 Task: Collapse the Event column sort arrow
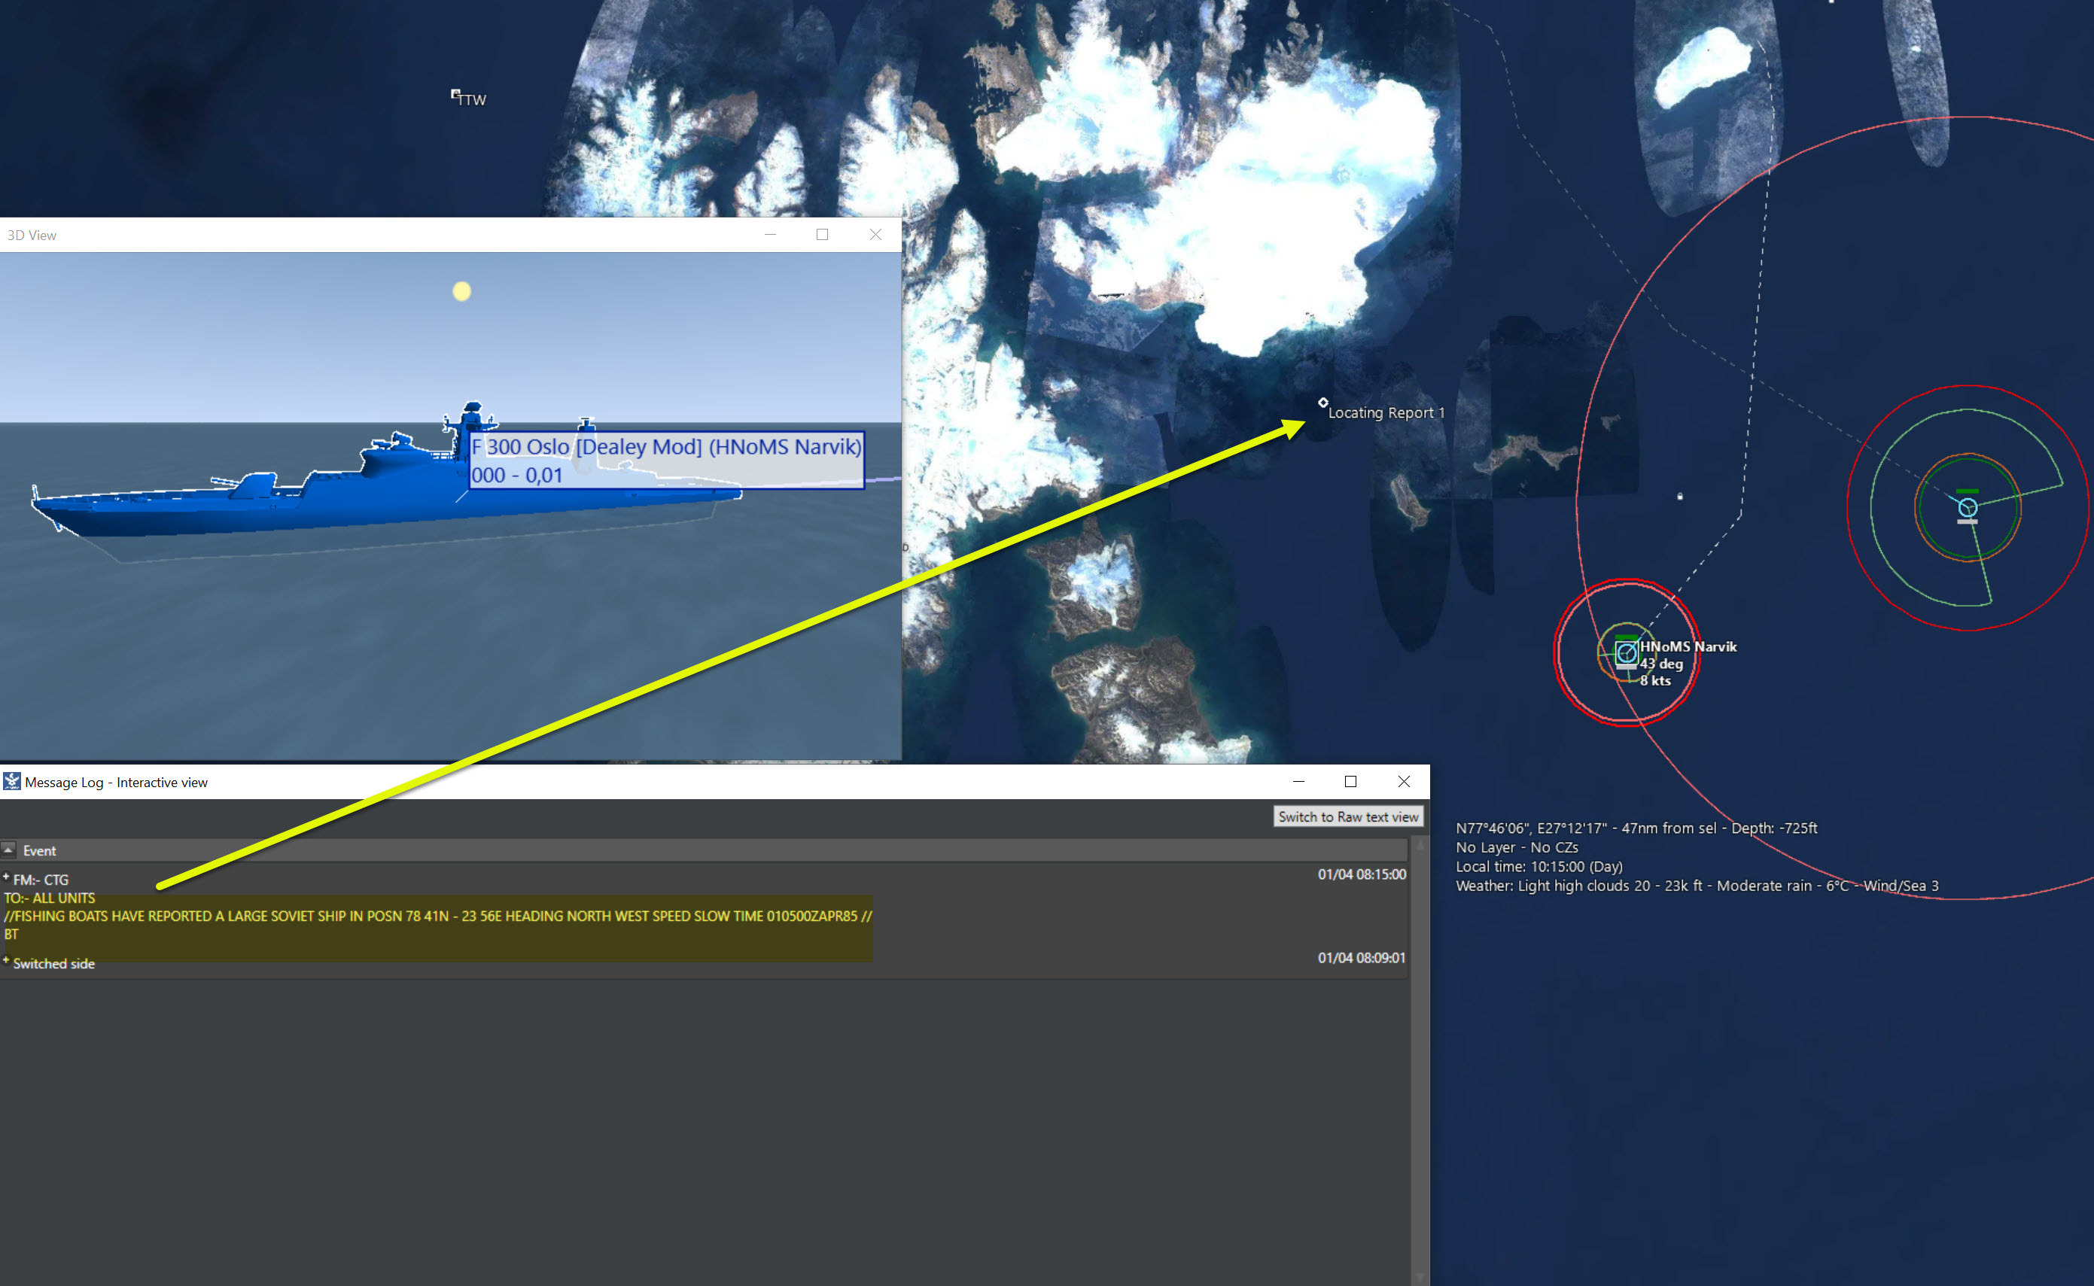(8, 850)
